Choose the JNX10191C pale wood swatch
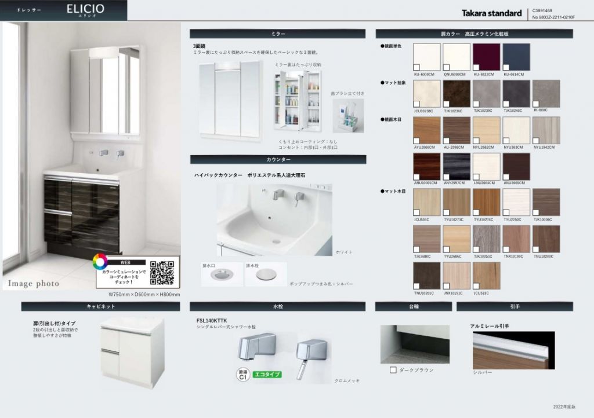The height and width of the screenshot is (418, 594). pos(457,276)
